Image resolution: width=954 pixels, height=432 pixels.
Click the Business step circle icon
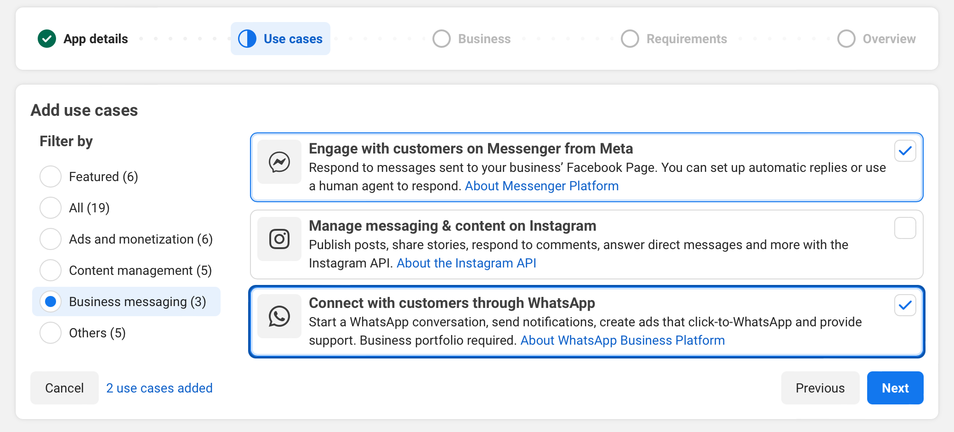tap(442, 39)
